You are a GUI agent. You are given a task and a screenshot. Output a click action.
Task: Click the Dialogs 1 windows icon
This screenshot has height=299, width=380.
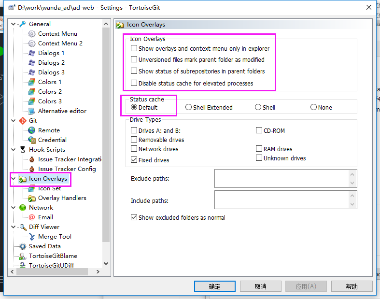pyautogui.click(x=32, y=53)
